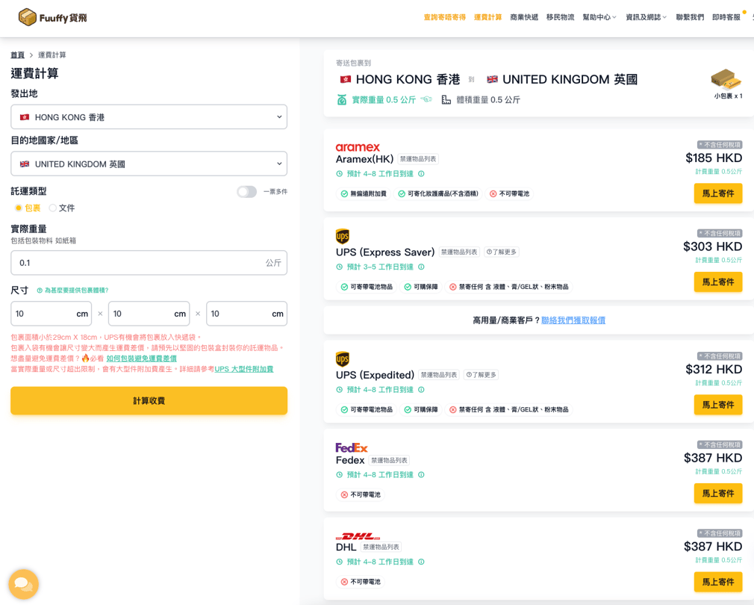Screen dimensions: 754x605
Task: Click the Fuuffy logo in header
Action: point(52,17)
